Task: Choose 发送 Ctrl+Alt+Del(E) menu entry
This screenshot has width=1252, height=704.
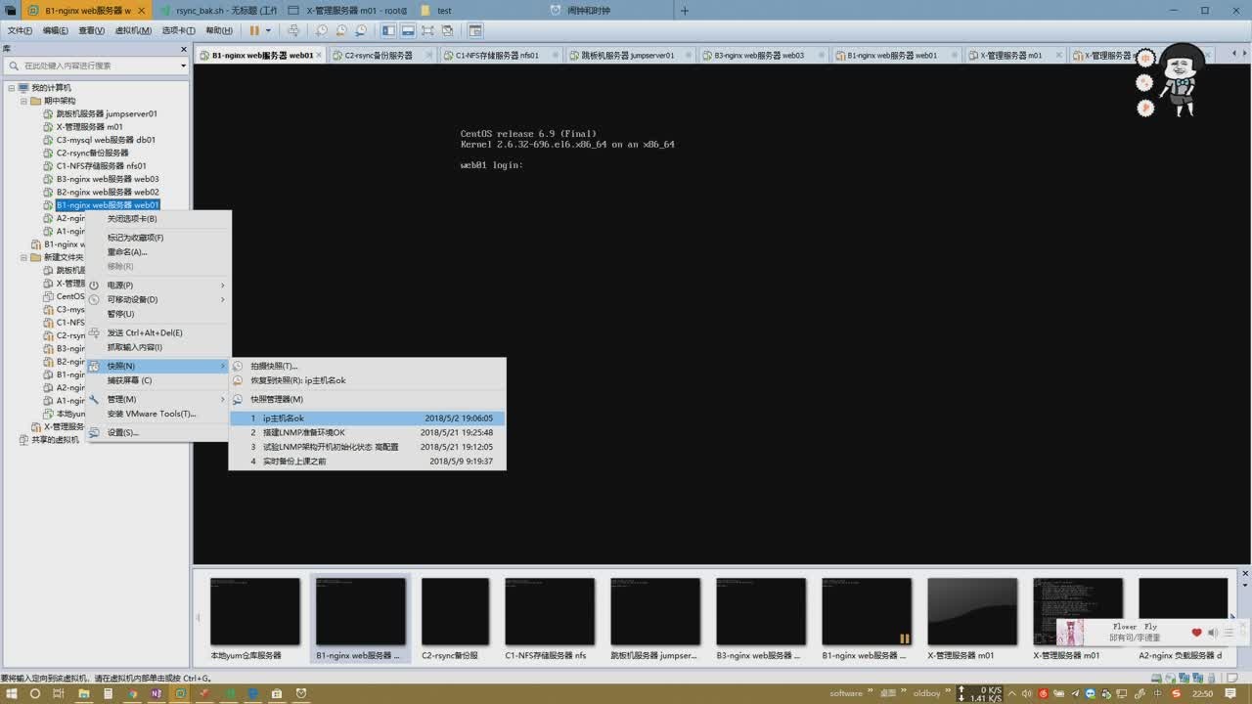Action: 158,332
